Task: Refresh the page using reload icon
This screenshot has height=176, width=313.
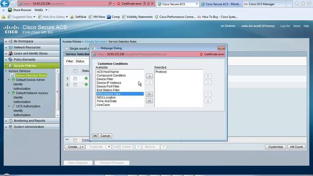Action: (148, 3)
